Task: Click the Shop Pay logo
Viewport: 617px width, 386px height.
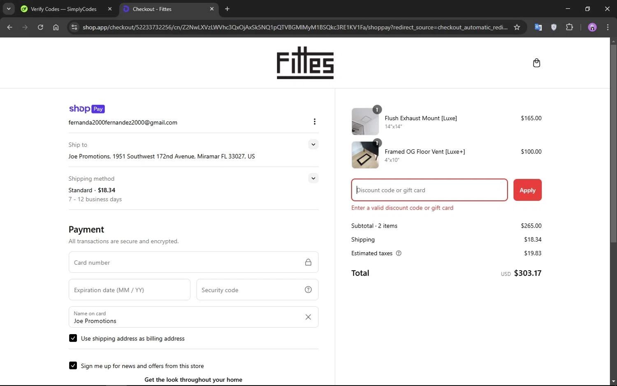Action: [x=87, y=109]
